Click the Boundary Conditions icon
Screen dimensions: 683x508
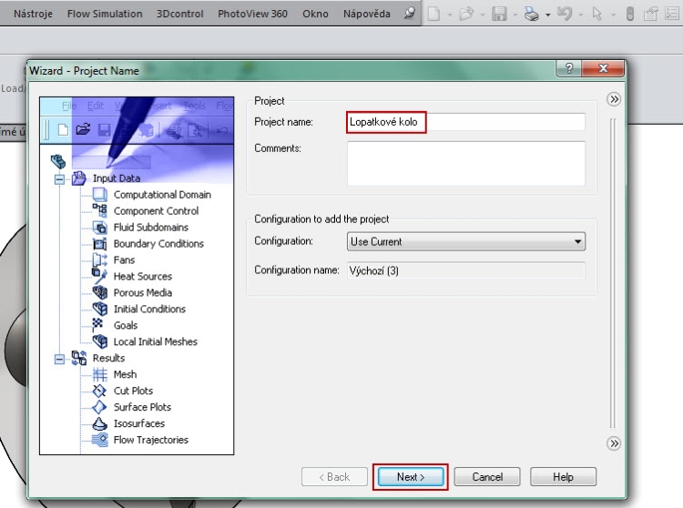click(100, 244)
